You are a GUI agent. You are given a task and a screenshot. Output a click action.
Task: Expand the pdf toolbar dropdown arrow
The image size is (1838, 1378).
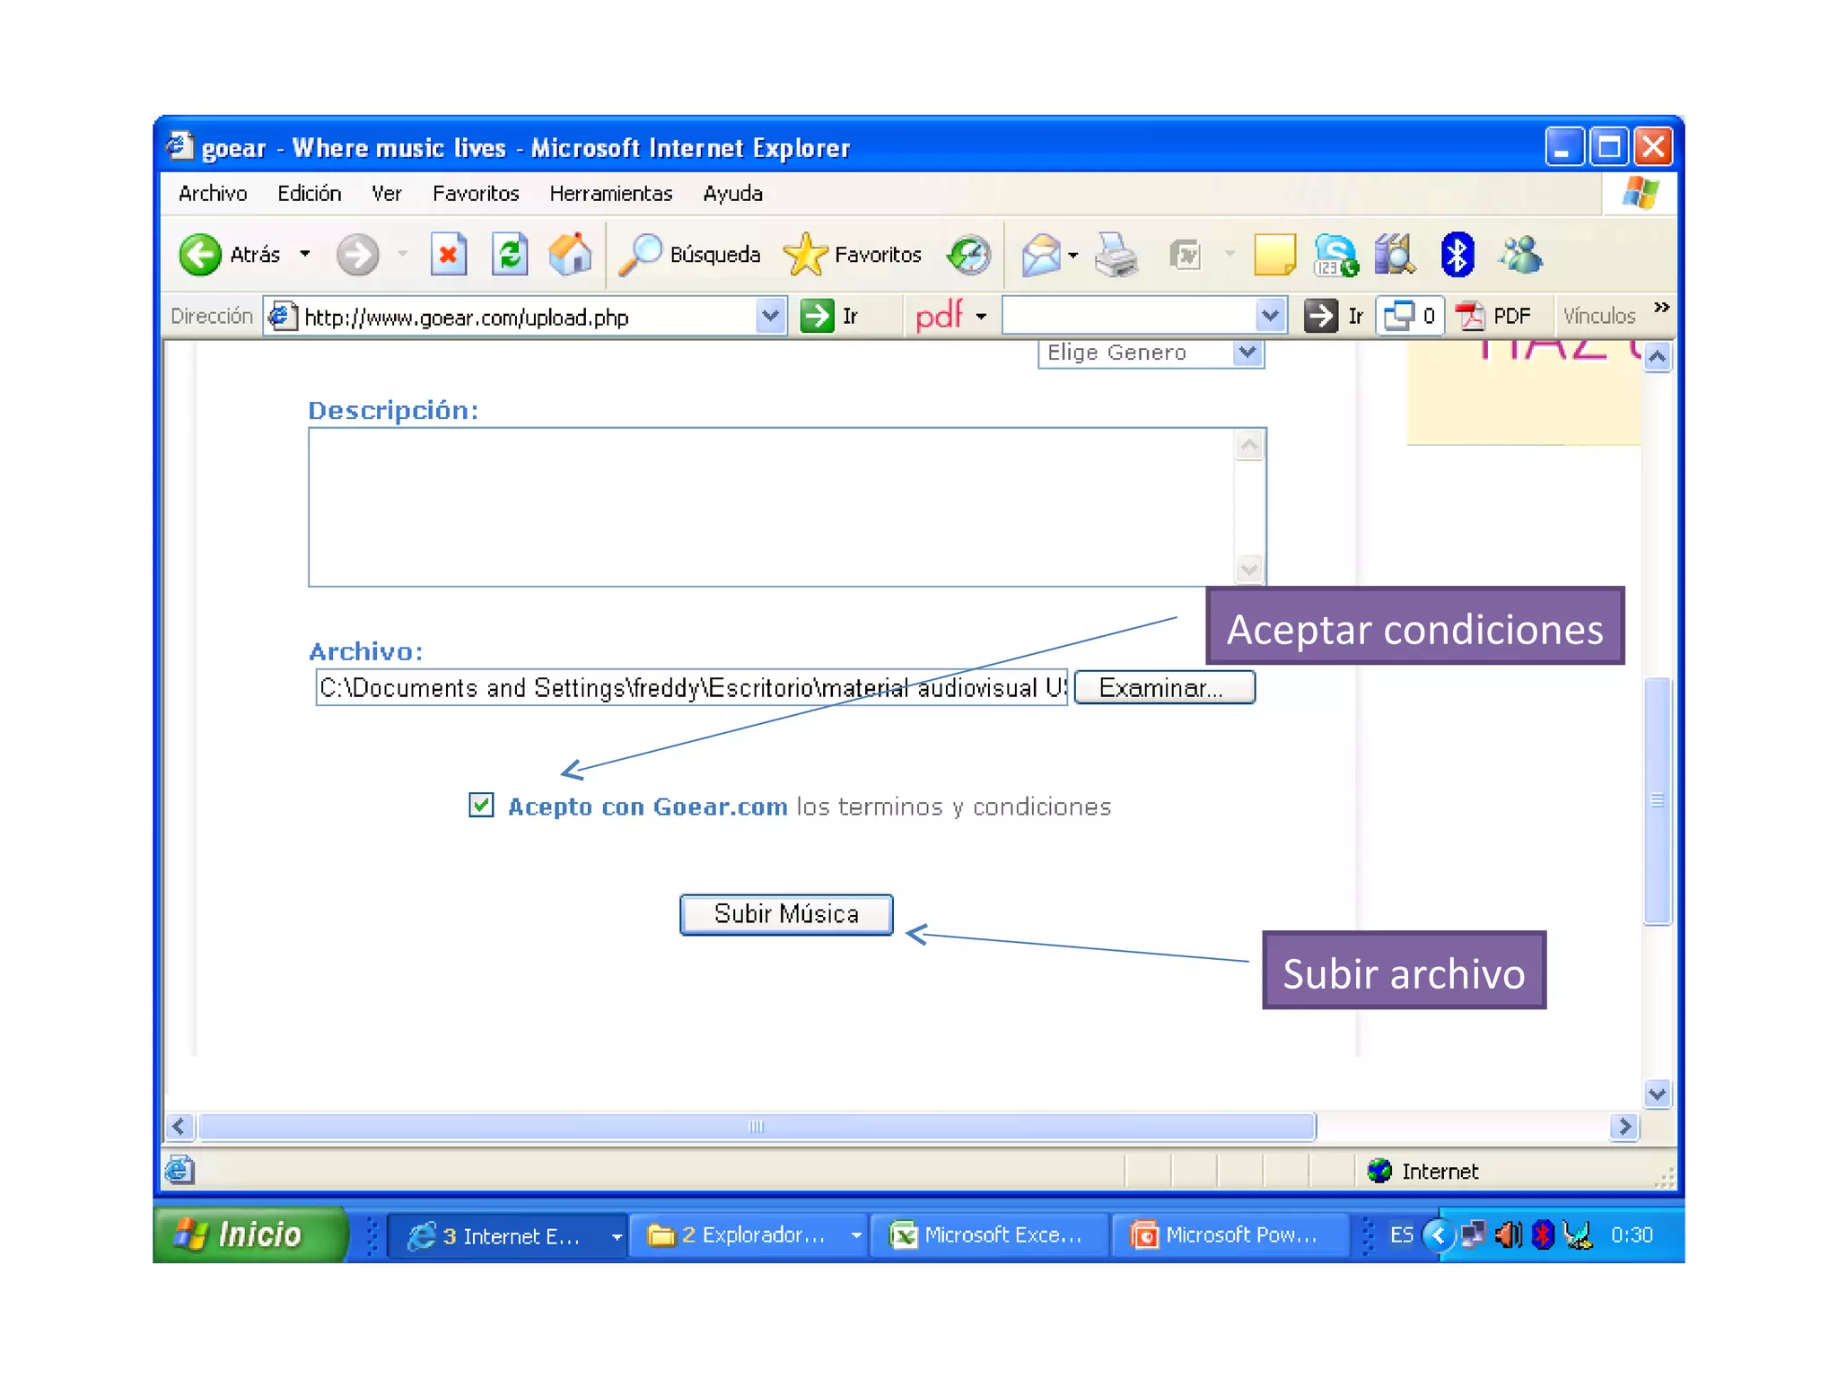(981, 316)
